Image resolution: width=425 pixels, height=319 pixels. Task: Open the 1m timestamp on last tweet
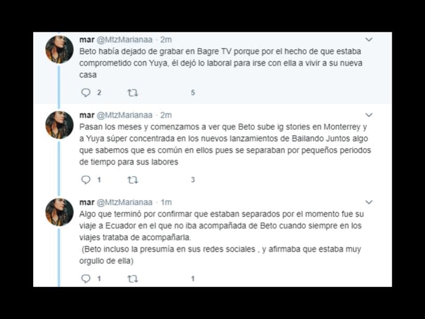click(166, 203)
